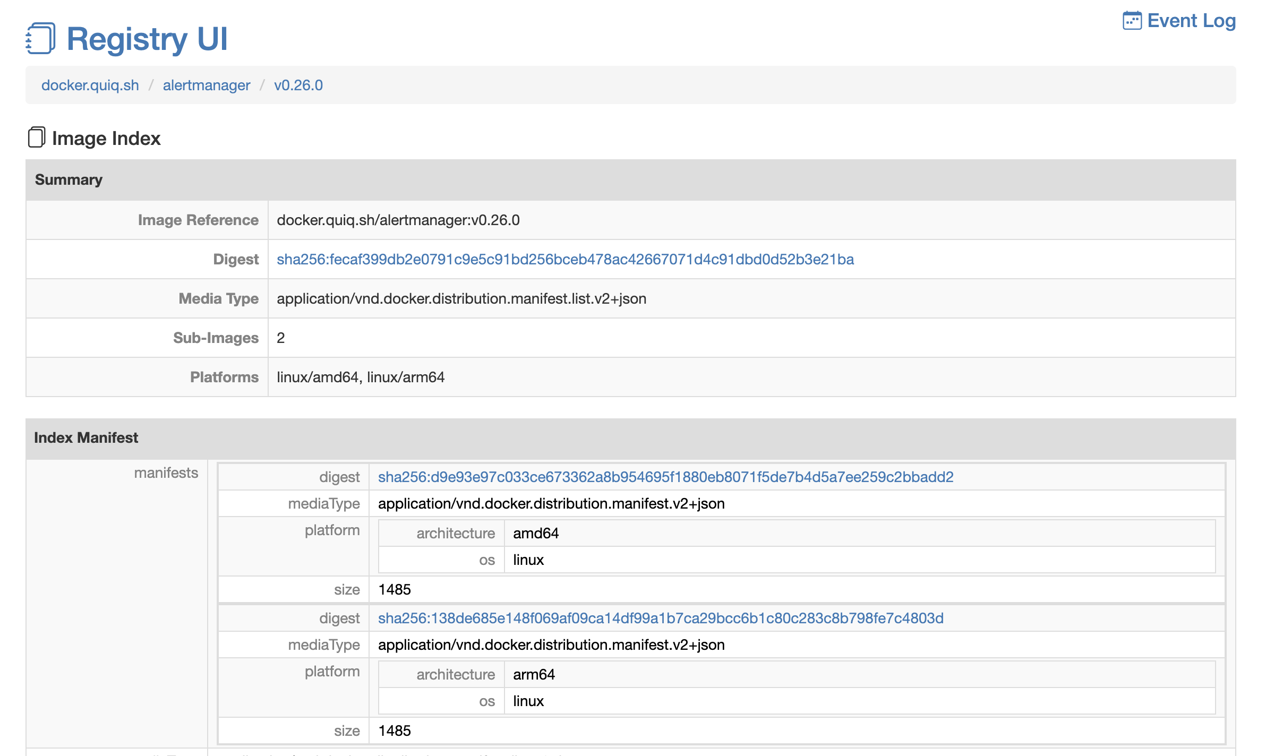Click size 1485 of the amd64 manifest
The image size is (1266, 756).
[395, 589]
